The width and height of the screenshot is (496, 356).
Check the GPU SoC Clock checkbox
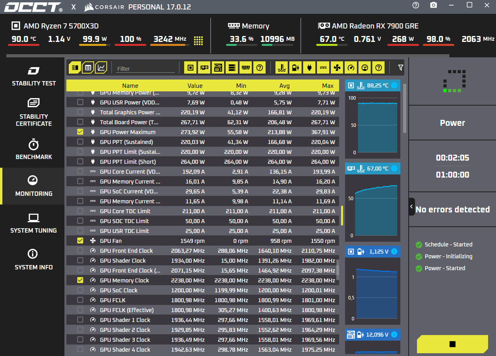coord(80,290)
